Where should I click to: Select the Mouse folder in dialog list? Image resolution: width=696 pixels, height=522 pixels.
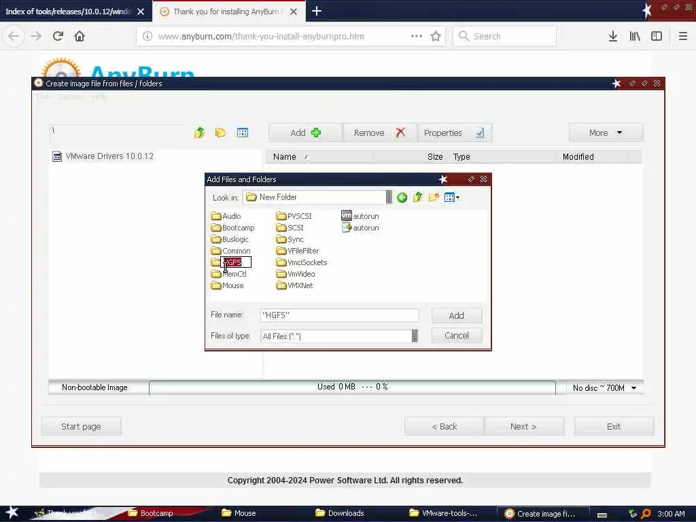pos(228,285)
